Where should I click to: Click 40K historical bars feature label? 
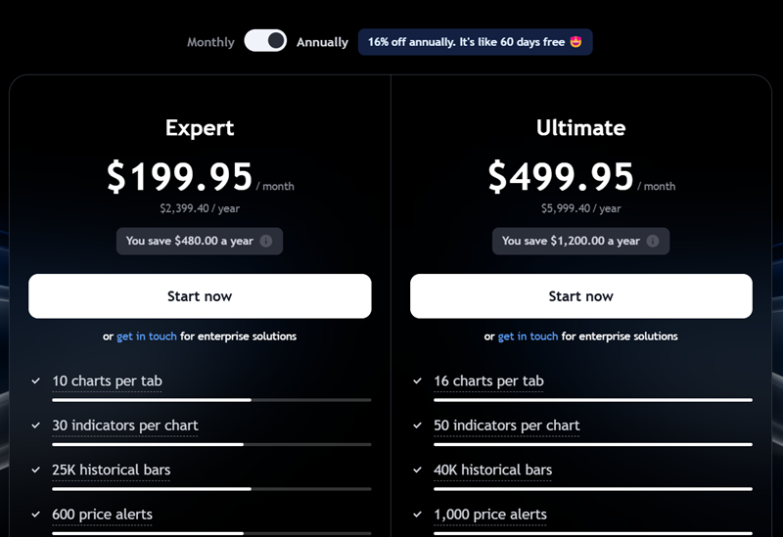tap(492, 470)
